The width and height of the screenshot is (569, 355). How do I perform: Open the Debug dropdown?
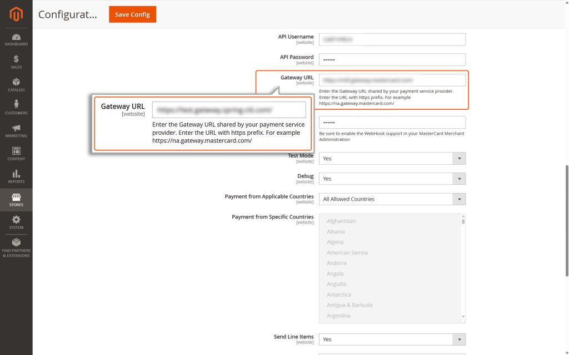coord(392,179)
